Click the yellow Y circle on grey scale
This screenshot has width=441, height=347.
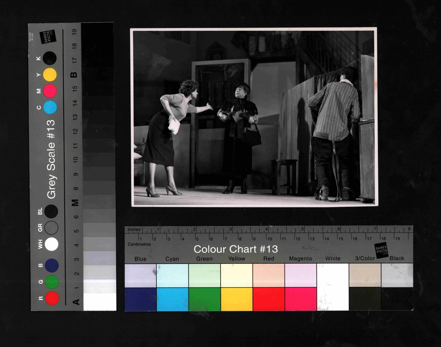tap(50, 75)
